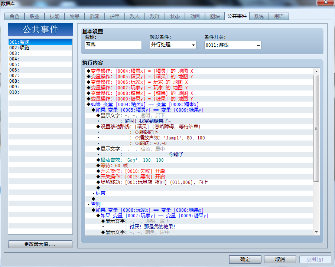The width and height of the screenshot is (335, 267).
Task: Click the 执行内容 vertical scrollbar thumb
Action: 316,128
